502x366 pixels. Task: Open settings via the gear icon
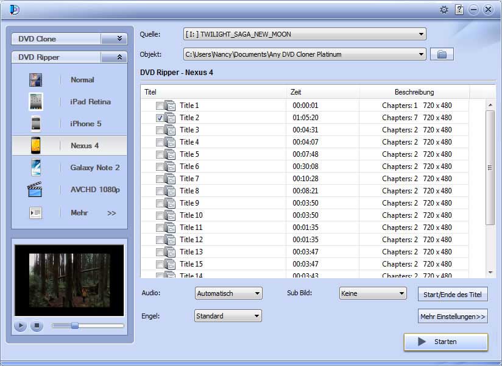tap(444, 10)
